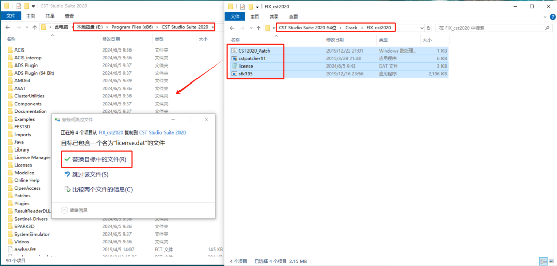Image resolution: width=557 pixels, height=266 pixels.
Task: Compare info for both files option
Action: (x=99, y=189)
